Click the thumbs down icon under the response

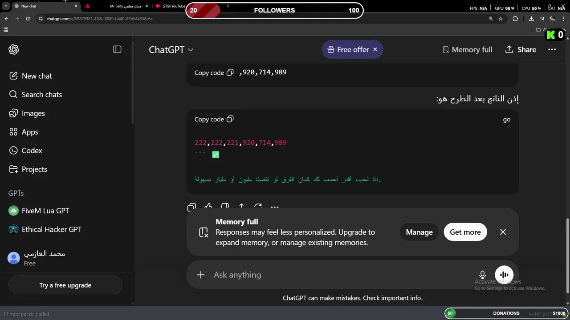[225, 207]
